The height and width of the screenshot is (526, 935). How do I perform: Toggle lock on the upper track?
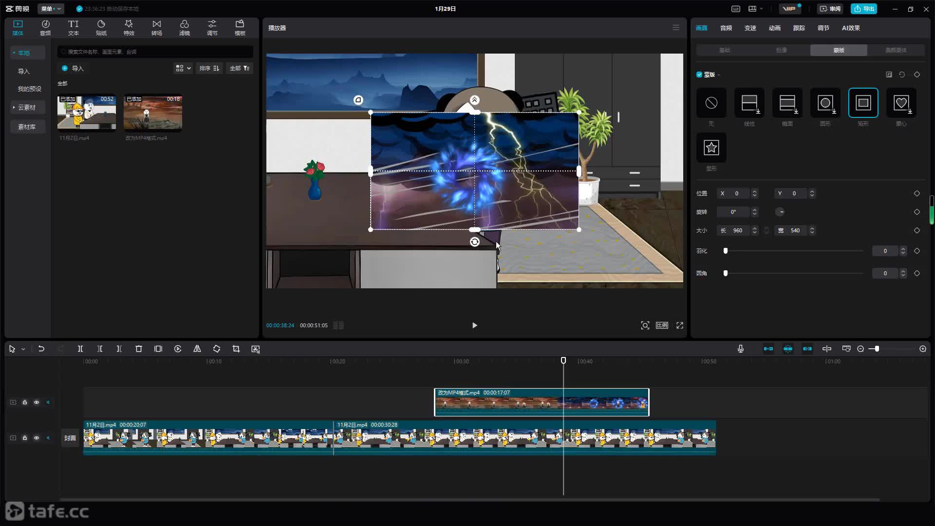(25, 402)
